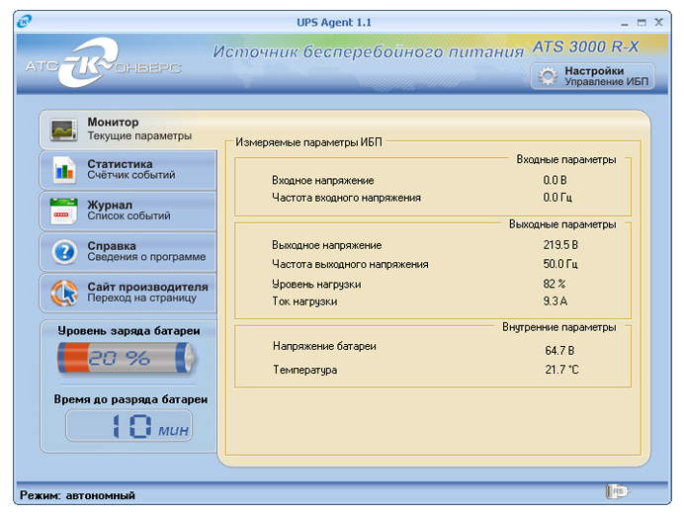Click the Температура label
This screenshot has width=684, height=514.
(x=305, y=370)
